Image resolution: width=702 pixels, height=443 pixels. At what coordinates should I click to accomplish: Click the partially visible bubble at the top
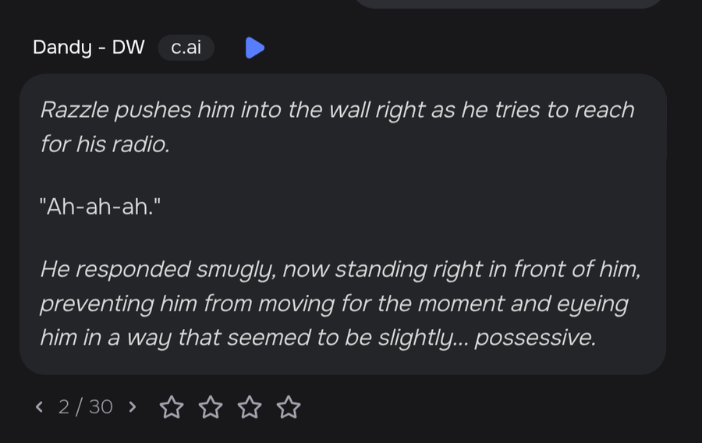pyautogui.click(x=509, y=4)
